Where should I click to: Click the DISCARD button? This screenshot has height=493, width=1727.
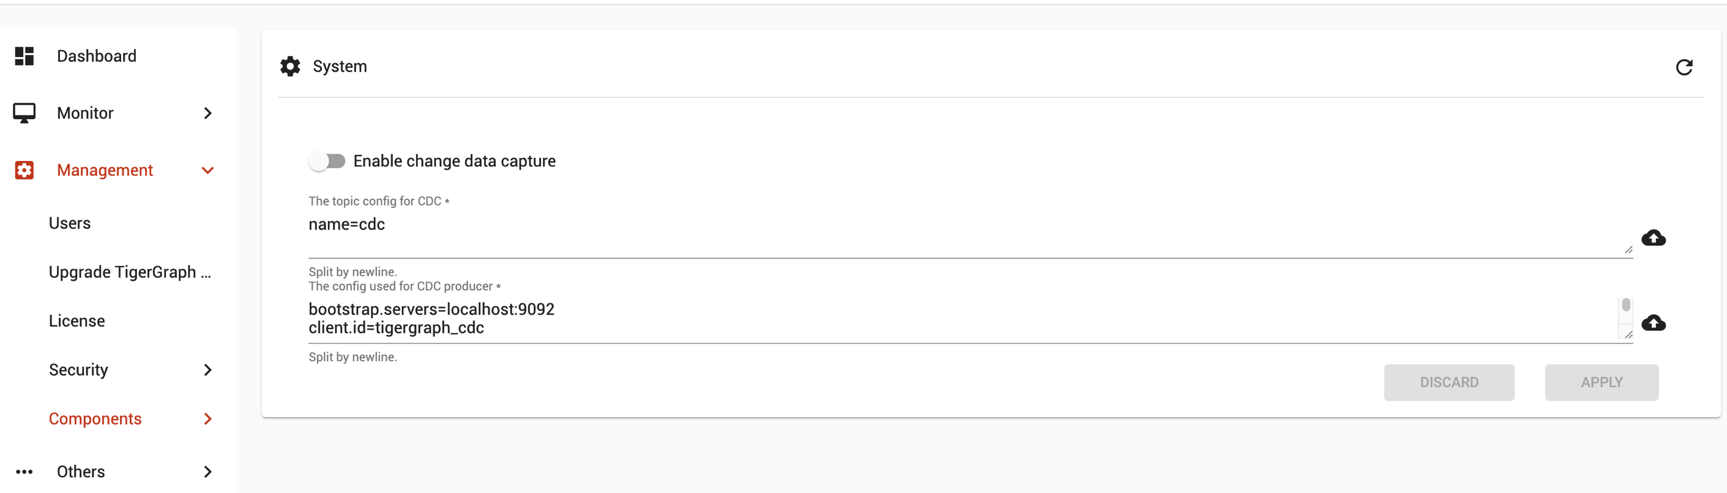(1449, 382)
